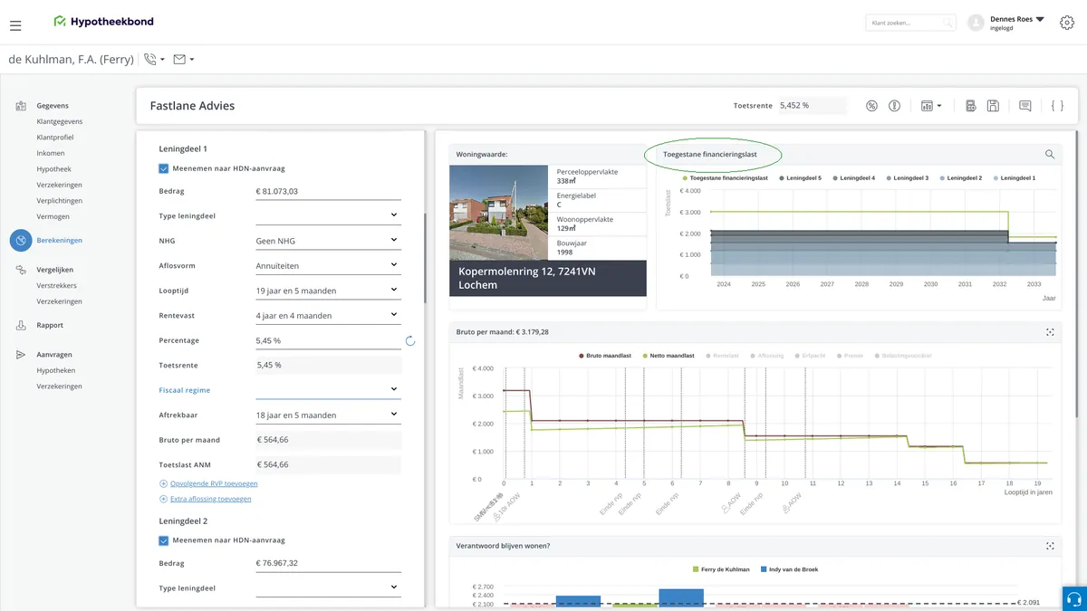Expand the Bruto per maand chart fullscreen
This screenshot has height=611, width=1087.
1050,332
